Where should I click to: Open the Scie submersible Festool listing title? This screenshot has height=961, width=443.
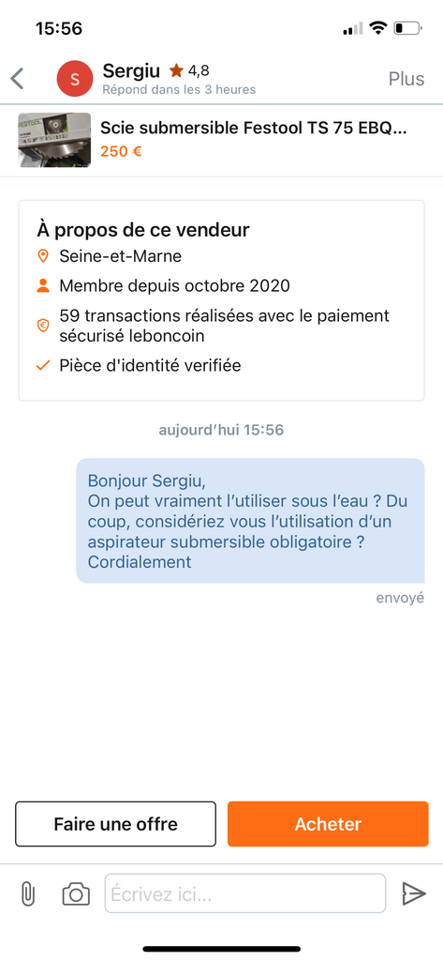pos(253,128)
